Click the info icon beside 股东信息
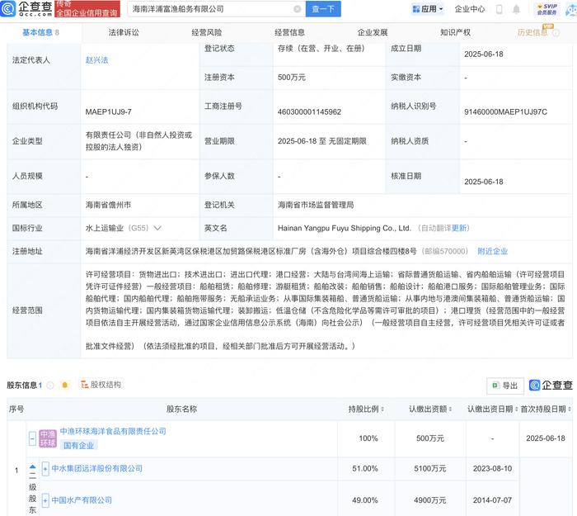The width and height of the screenshot is (577, 516). point(50,386)
